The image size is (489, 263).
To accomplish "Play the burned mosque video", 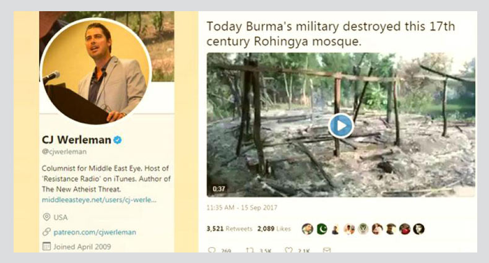I will 340,126.
